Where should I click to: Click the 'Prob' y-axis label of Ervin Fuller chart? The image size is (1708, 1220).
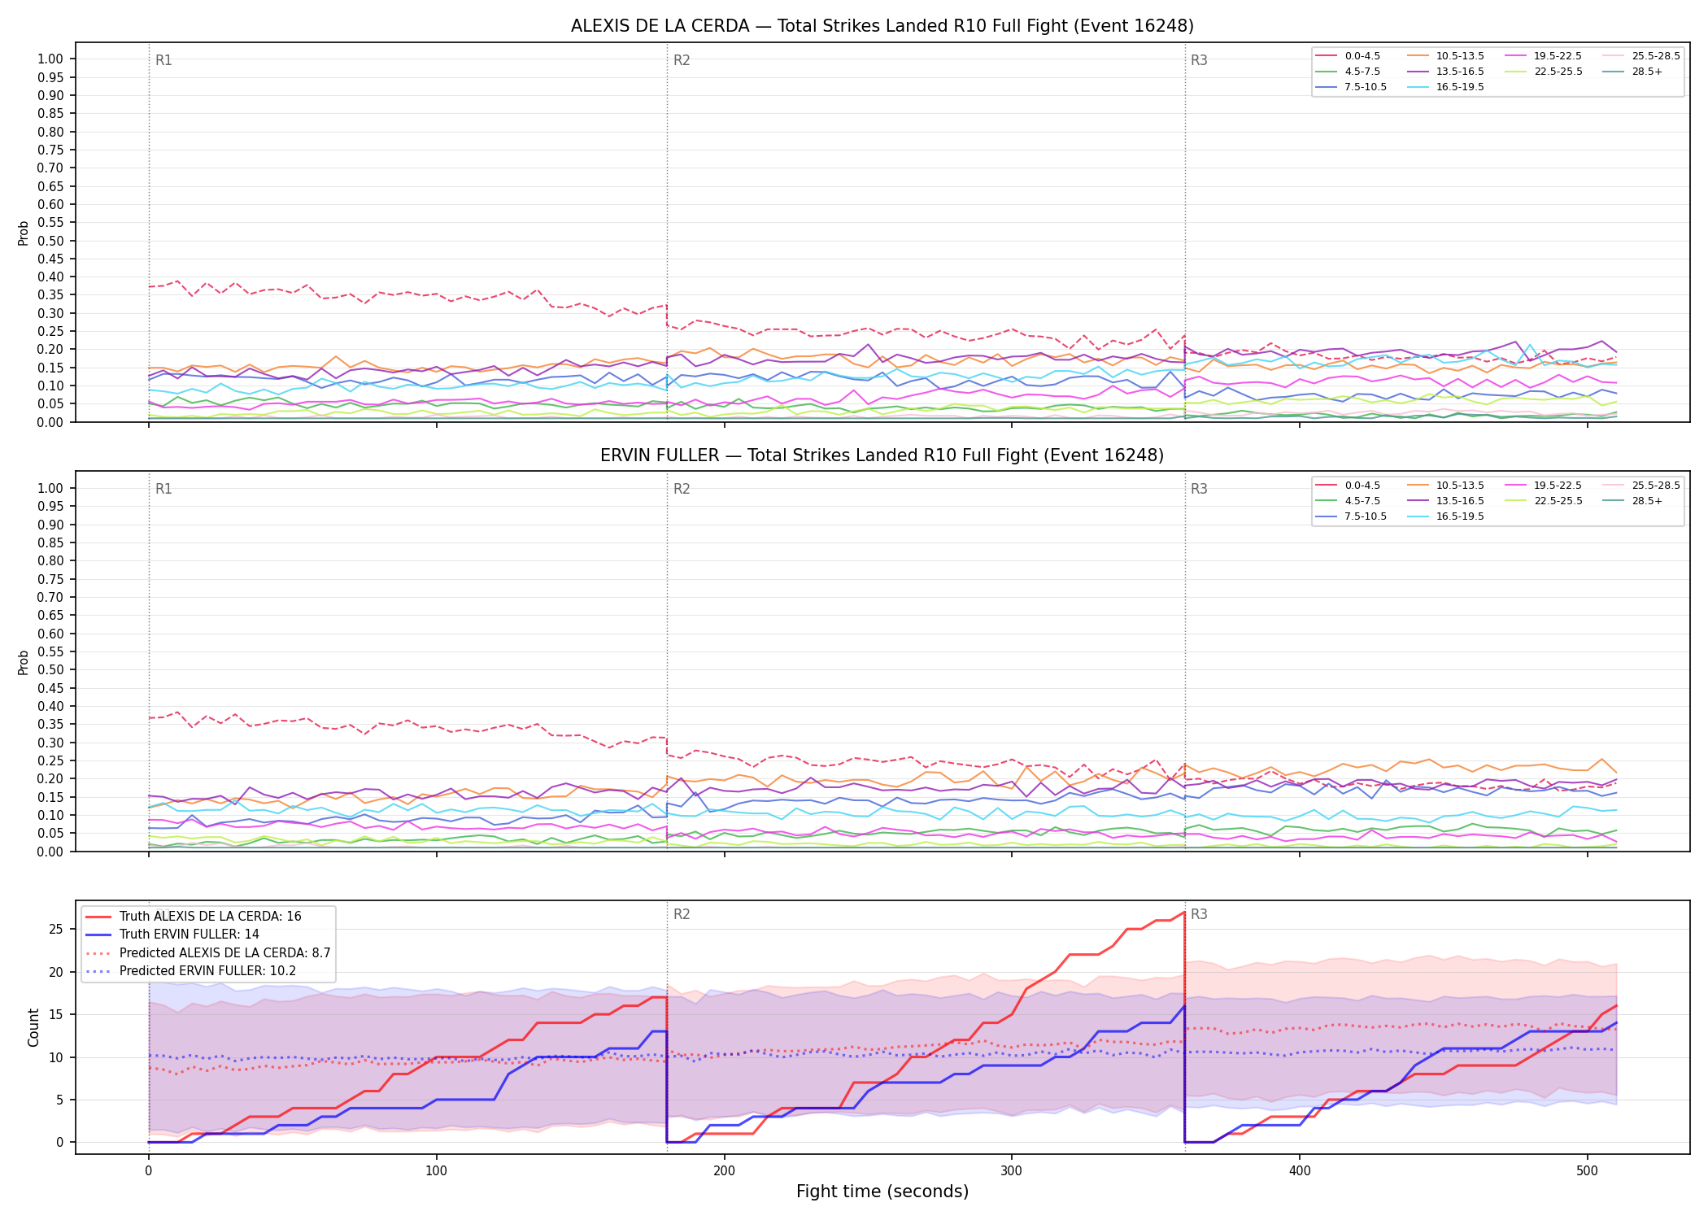click(x=24, y=662)
